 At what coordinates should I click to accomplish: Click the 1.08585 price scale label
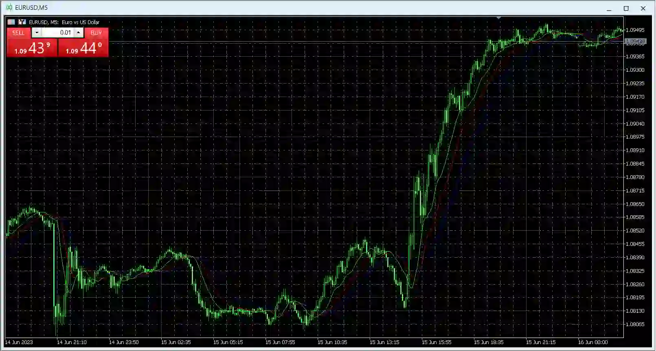tap(635, 217)
